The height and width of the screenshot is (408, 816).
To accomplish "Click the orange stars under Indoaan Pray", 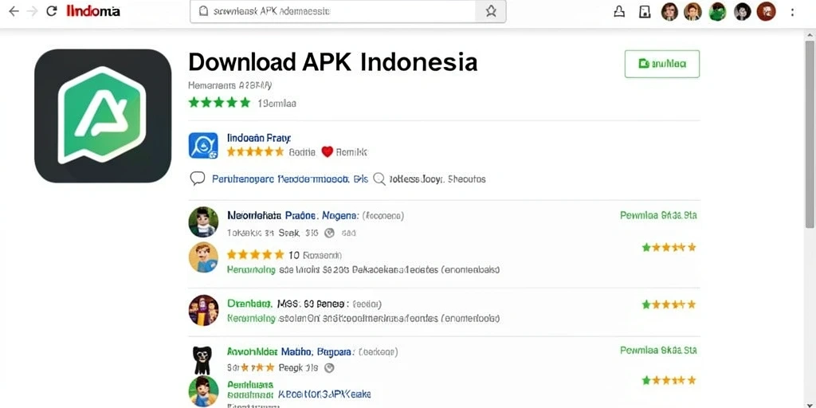I will 256,152.
